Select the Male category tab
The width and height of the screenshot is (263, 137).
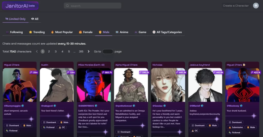(x=104, y=32)
